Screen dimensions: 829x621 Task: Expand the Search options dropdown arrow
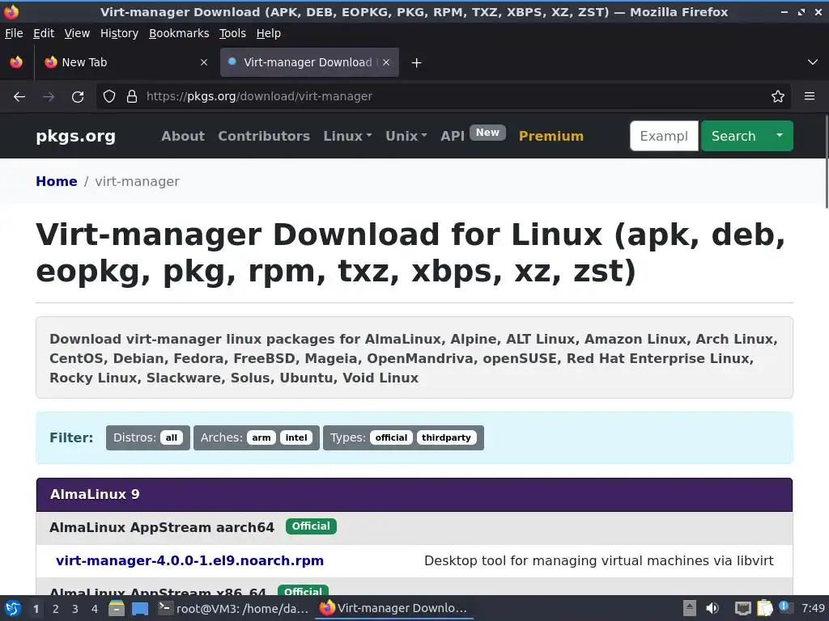(x=780, y=136)
